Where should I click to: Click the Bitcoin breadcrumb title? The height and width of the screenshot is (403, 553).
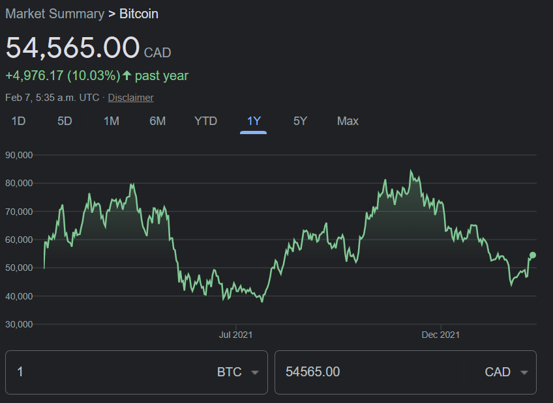click(x=139, y=14)
